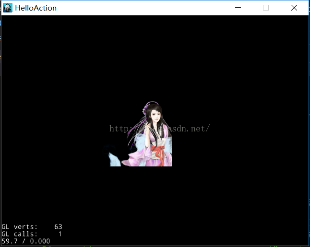The height and width of the screenshot is (247, 310).
Task: Click the HelloAction app icon in title bar
Action: (x=8, y=8)
